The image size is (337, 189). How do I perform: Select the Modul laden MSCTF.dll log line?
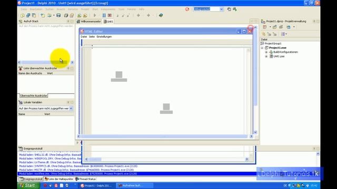[76, 170]
